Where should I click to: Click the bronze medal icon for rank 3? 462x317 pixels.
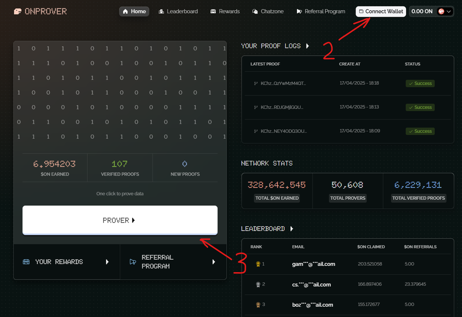(258, 305)
